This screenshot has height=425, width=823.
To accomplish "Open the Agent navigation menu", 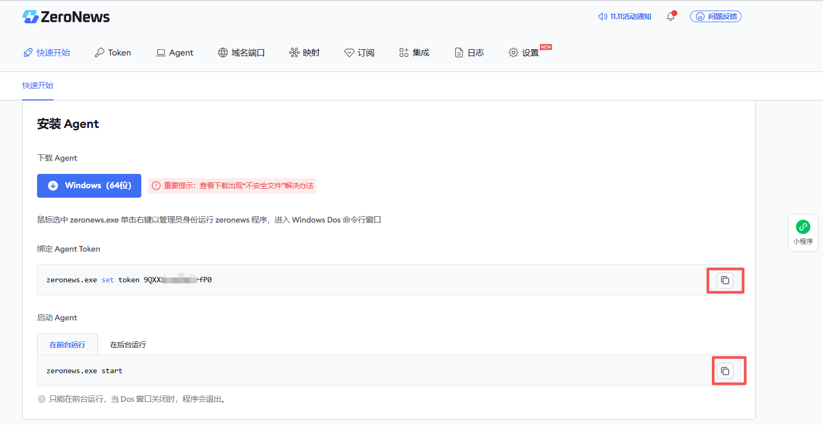I will click(175, 53).
